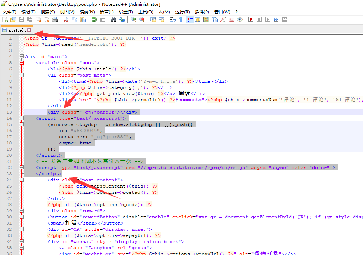The width and height of the screenshot is (363, 255).
Task: Open the 工具(O) menu
Action: (146, 12)
